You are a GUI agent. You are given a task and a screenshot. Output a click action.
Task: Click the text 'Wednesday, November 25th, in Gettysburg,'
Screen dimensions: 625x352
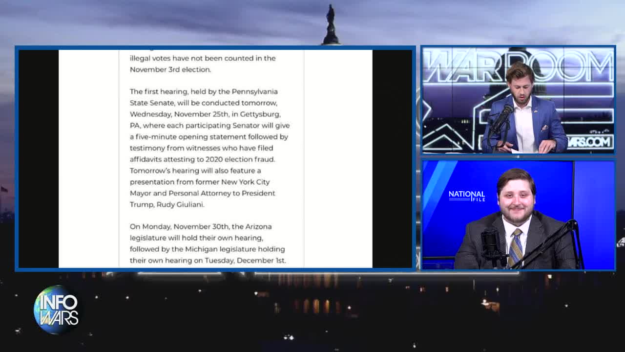pos(205,114)
